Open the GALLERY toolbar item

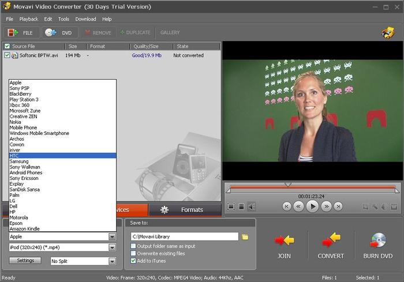coord(170,32)
